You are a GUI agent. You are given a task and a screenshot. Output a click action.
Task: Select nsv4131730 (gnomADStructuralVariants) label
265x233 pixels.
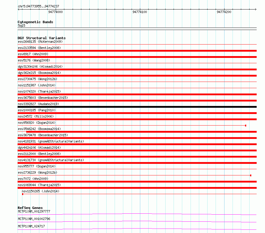click(51, 160)
